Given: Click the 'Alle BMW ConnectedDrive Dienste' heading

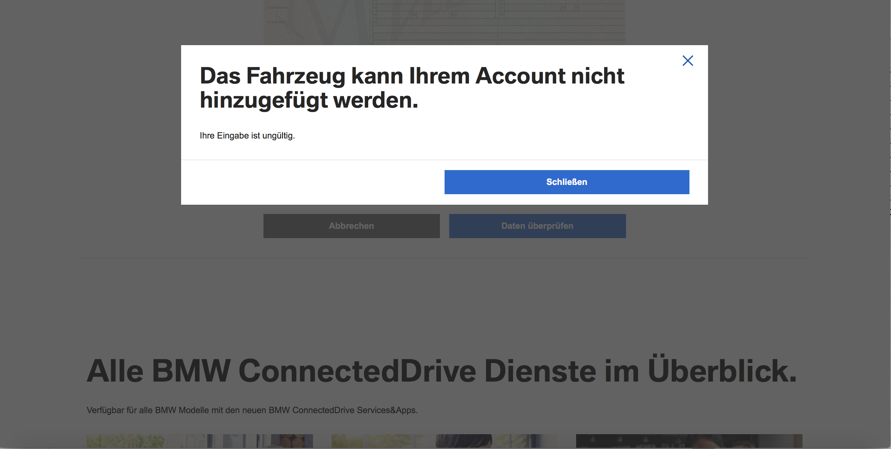Looking at the screenshot, I should point(441,370).
